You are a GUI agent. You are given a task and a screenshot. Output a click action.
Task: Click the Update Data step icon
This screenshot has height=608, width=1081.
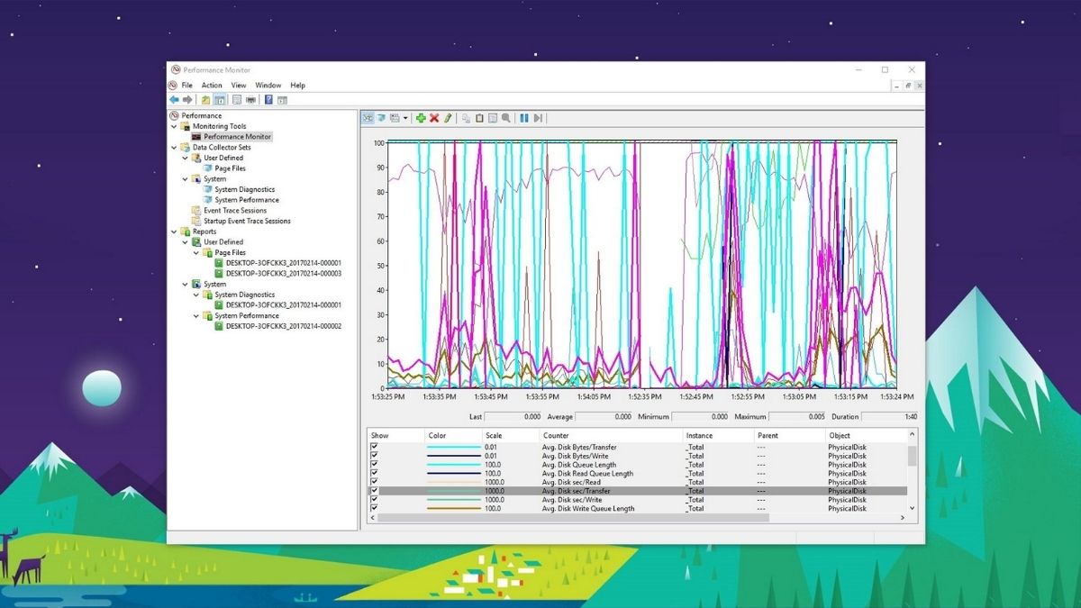(x=538, y=118)
